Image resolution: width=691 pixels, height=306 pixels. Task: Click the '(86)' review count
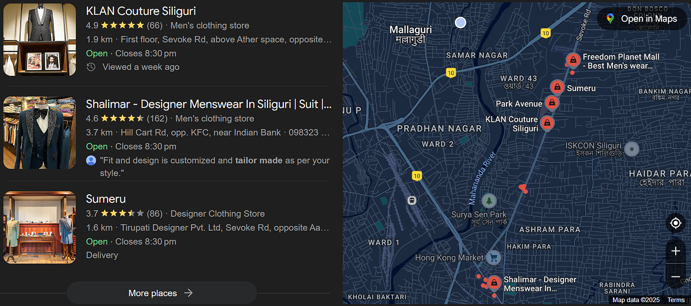[x=154, y=214]
